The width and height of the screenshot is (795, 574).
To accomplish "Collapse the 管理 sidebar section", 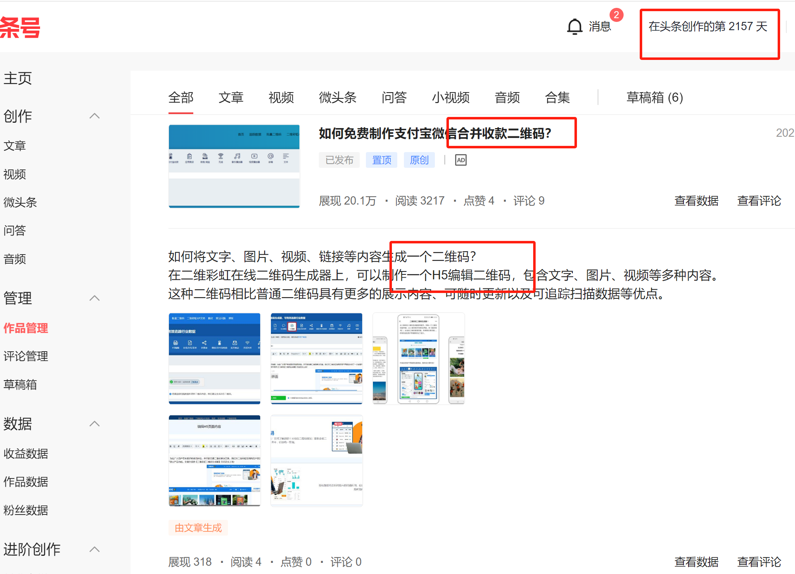I will click(95, 298).
